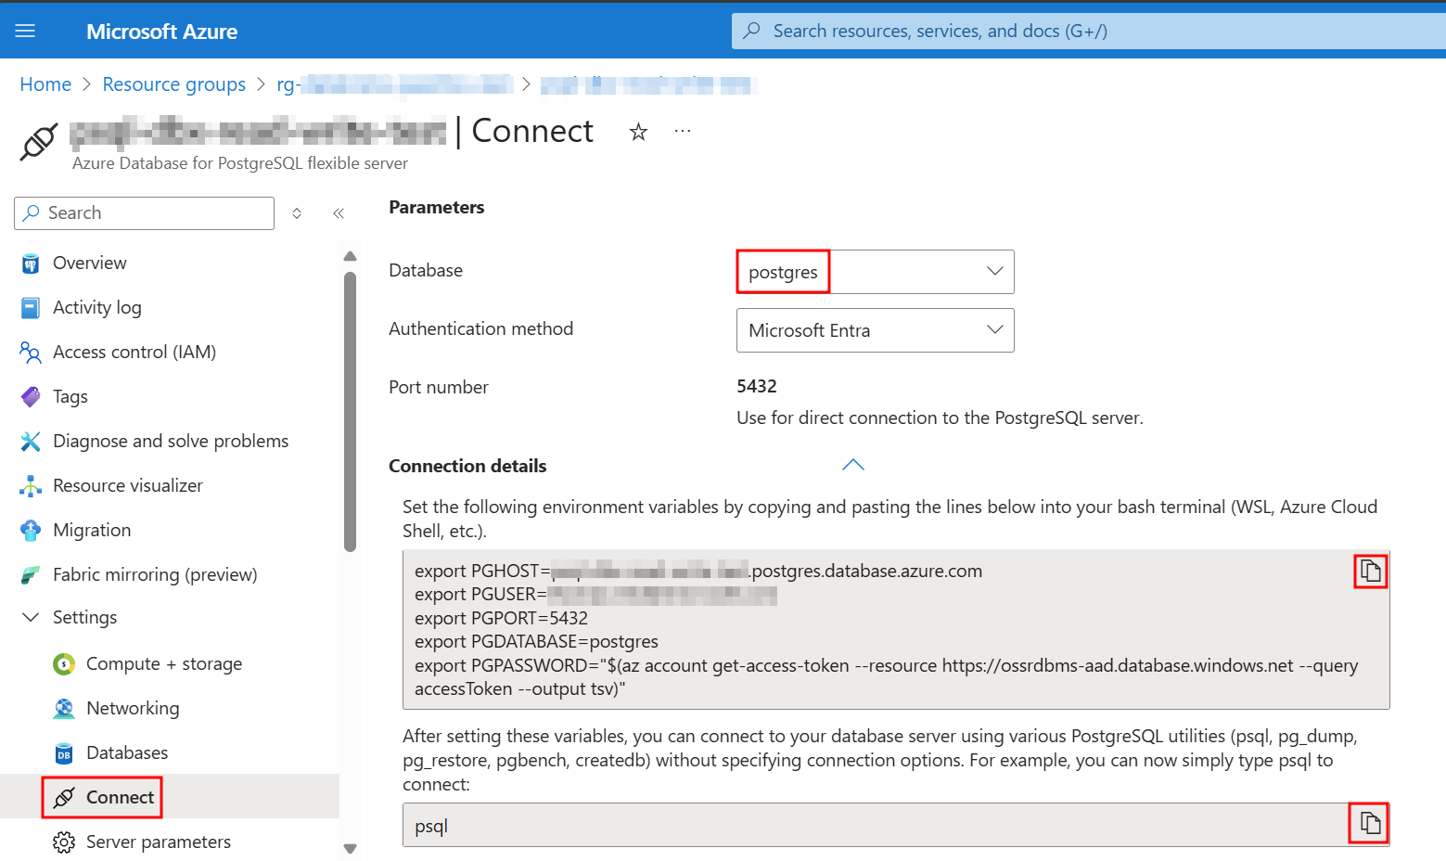Screen dimensions: 1446x861
Task: Toggle expand/collapse all menu groups icon
Action: pyautogui.click(x=297, y=213)
